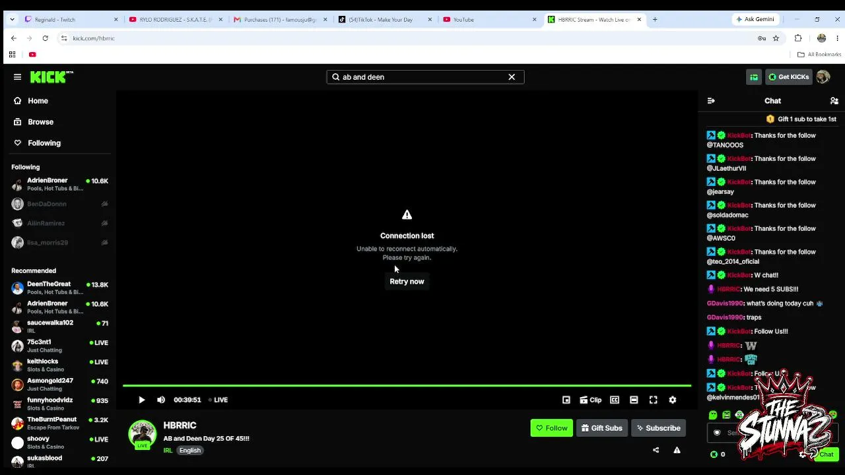Image resolution: width=845 pixels, height=475 pixels.
Task: Click the Get KICKs button
Action: pos(788,77)
